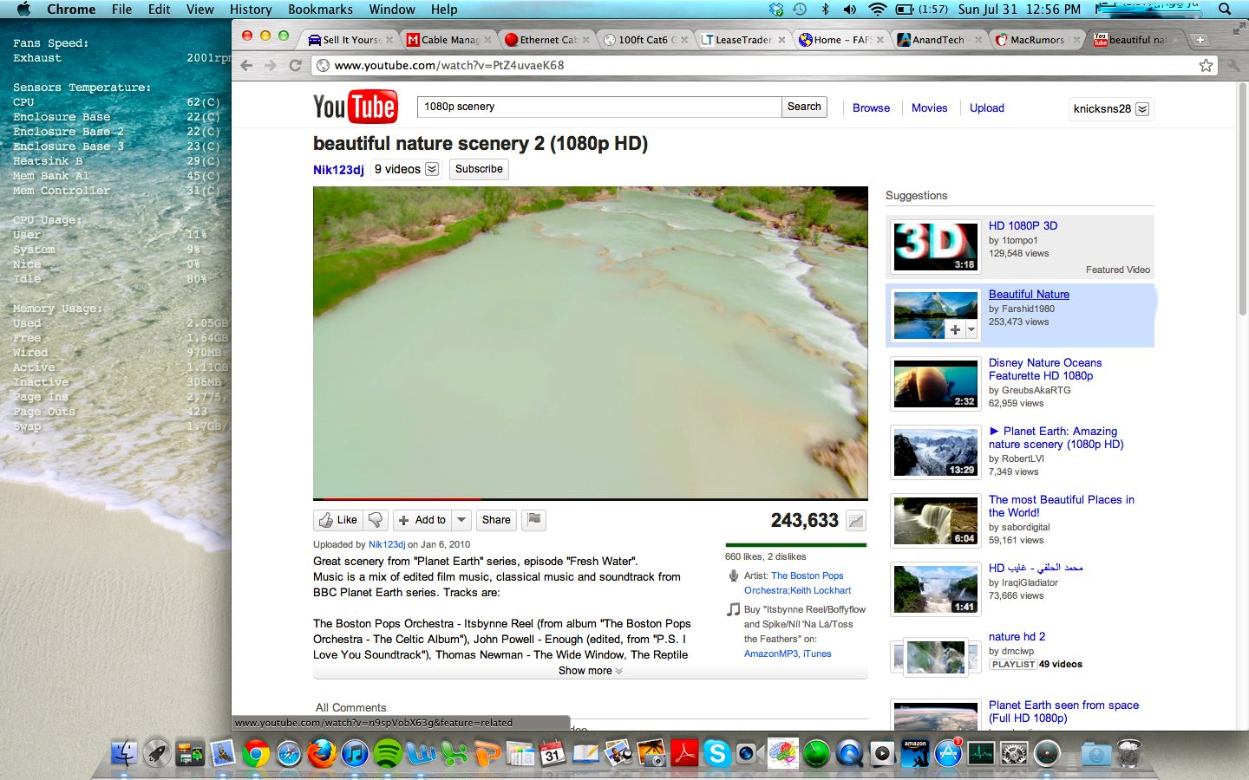Go back with the browser back arrow
Image resolution: width=1249 pixels, height=780 pixels.
point(247,66)
